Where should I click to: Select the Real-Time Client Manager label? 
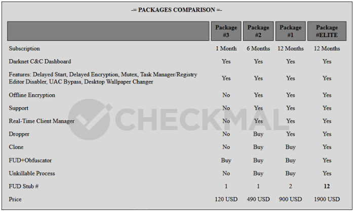click(x=42, y=121)
